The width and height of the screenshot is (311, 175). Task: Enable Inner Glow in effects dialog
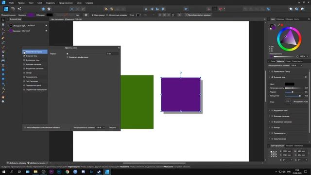point(24,69)
